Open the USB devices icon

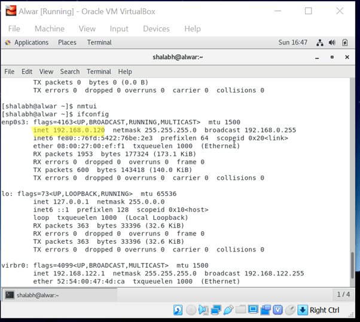click(228, 310)
